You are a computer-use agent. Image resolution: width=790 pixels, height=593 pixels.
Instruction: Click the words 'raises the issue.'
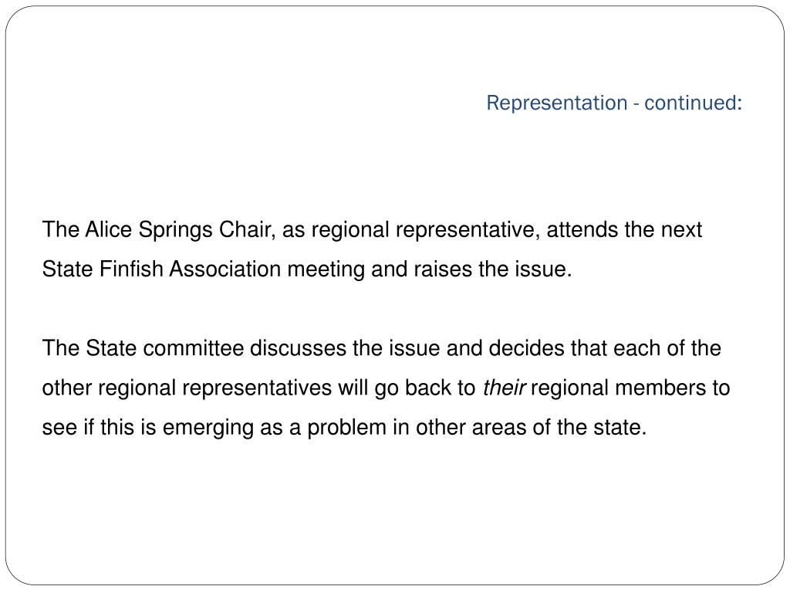pyautogui.click(x=493, y=269)
